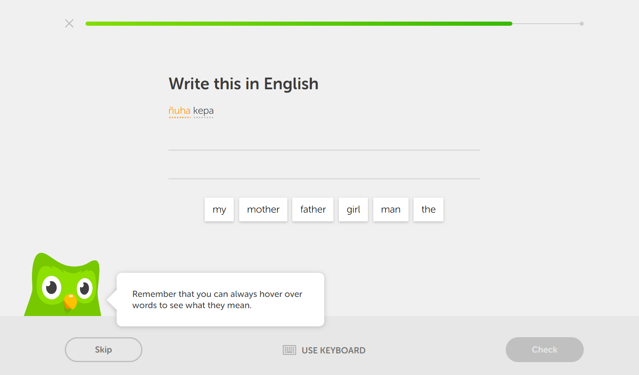Switch to Use Keyboard input
The height and width of the screenshot is (375, 639).
[x=324, y=350]
